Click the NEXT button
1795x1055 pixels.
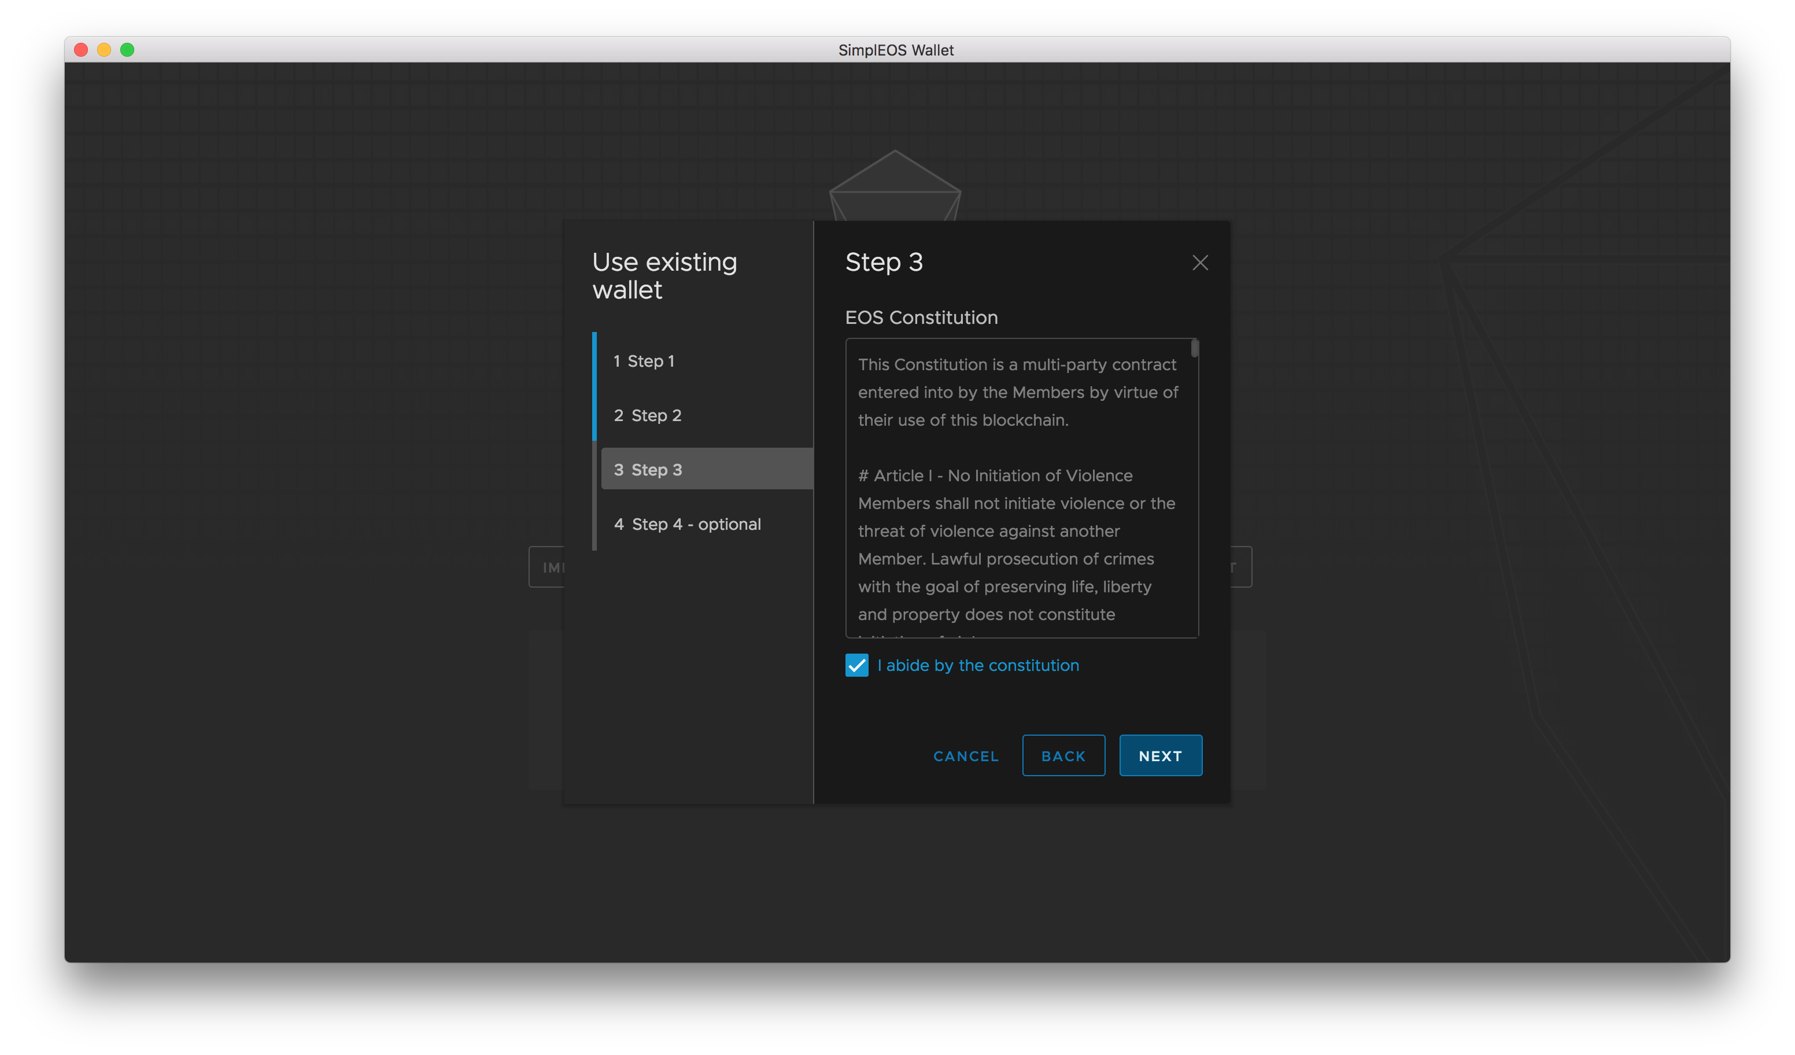(1161, 756)
